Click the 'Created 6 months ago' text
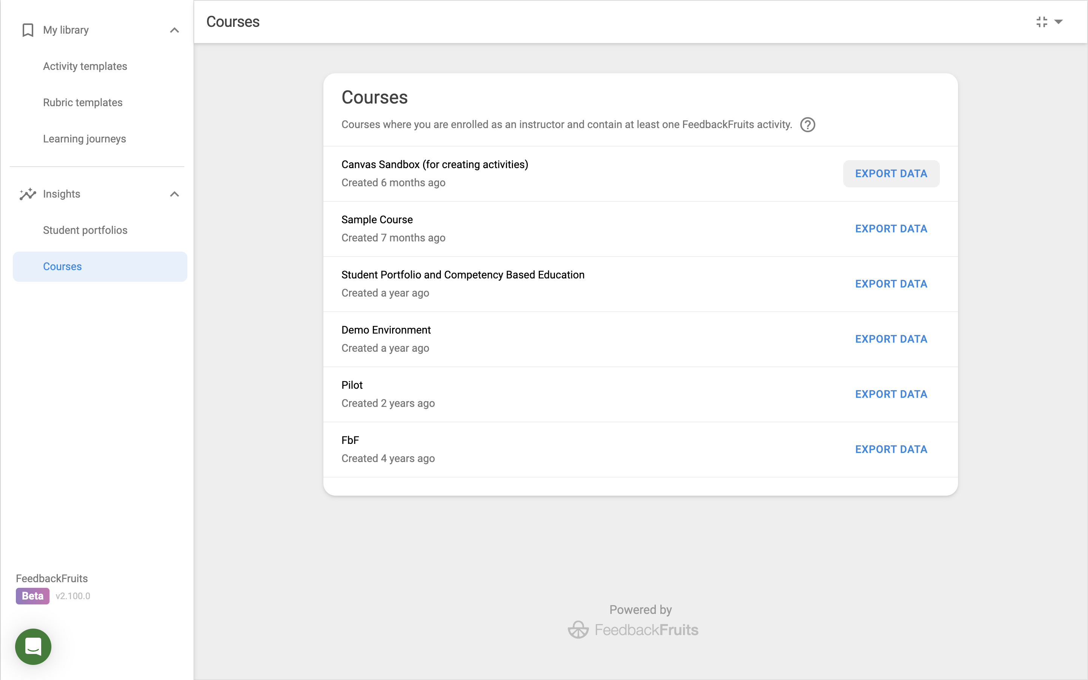Image resolution: width=1088 pixels, height=680 pixels. click(x=393, y=182)
